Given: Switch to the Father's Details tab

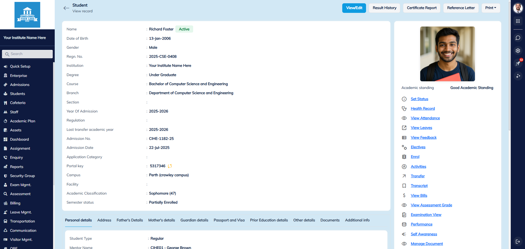Looking at the screenshot, I should point(130,220).
